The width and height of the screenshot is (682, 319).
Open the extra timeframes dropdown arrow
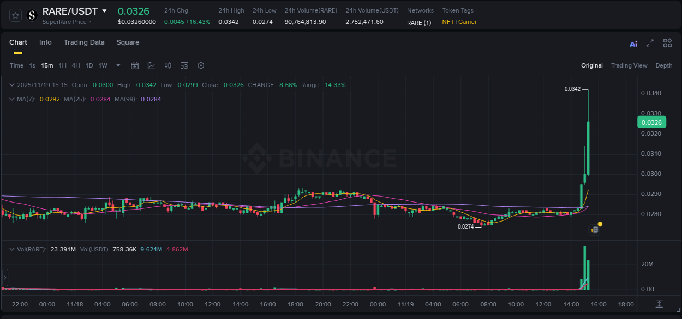coord(118,65)
